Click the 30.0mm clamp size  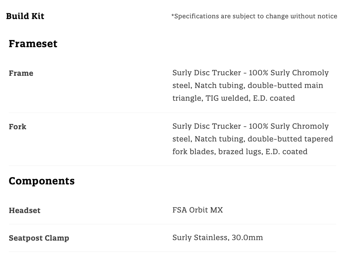[x=247, y=238]
